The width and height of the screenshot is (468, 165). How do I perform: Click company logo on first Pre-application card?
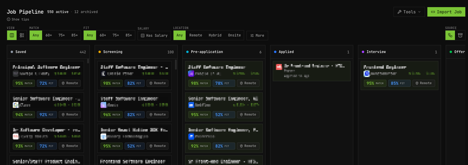(191, 73)
